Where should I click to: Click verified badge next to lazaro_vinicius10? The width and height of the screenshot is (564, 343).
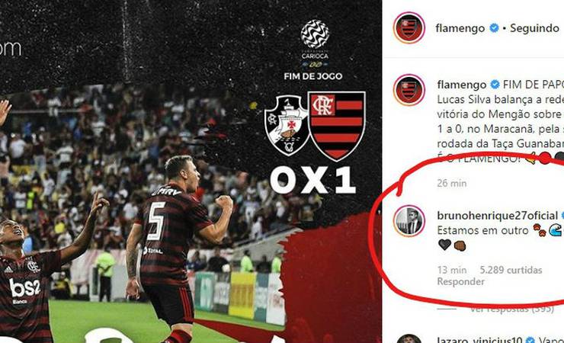click(x=530, y=340)
